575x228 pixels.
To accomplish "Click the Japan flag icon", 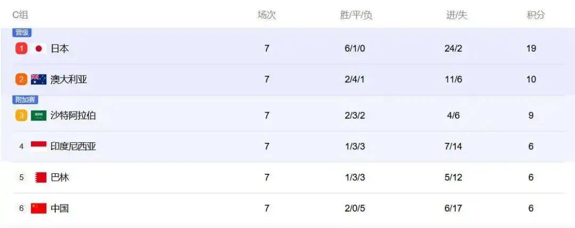I will tap(38, 48).
